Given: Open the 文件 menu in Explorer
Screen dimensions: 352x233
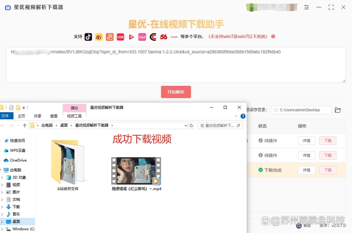Looking at the screenshot, I should 5,116.
